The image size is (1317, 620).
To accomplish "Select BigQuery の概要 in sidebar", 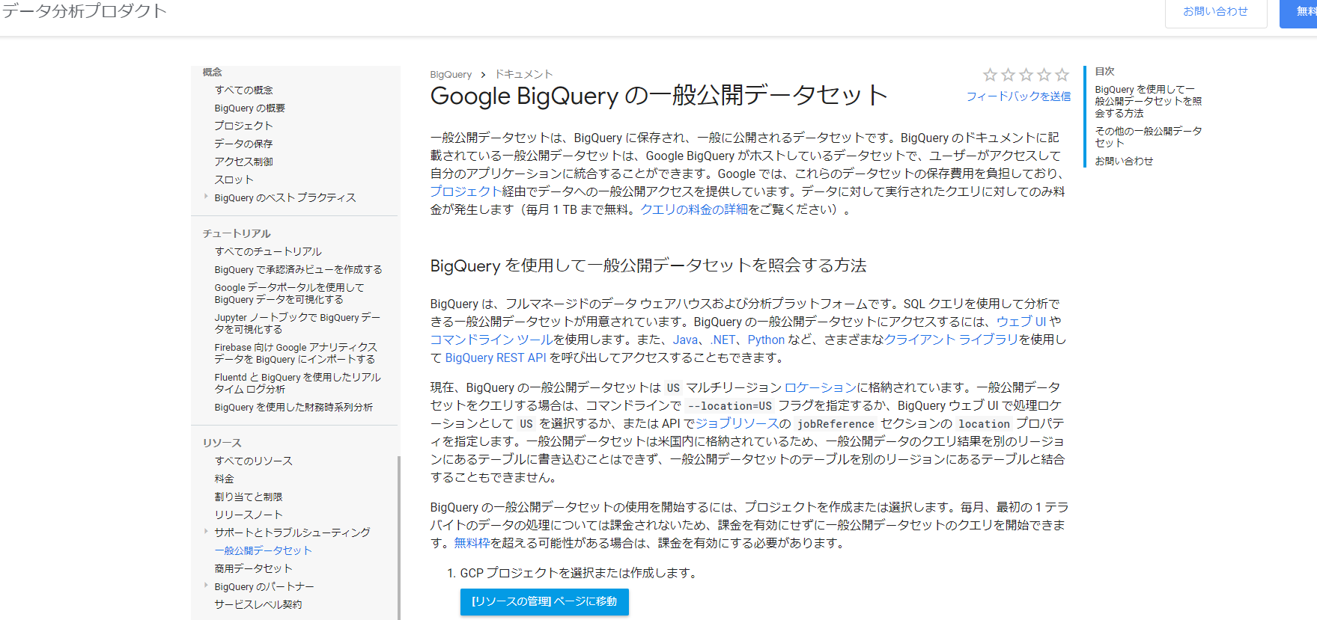I will (249, 108).
